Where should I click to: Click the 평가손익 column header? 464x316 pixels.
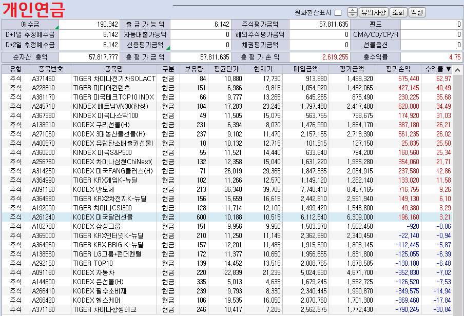[x=398, y=69]
